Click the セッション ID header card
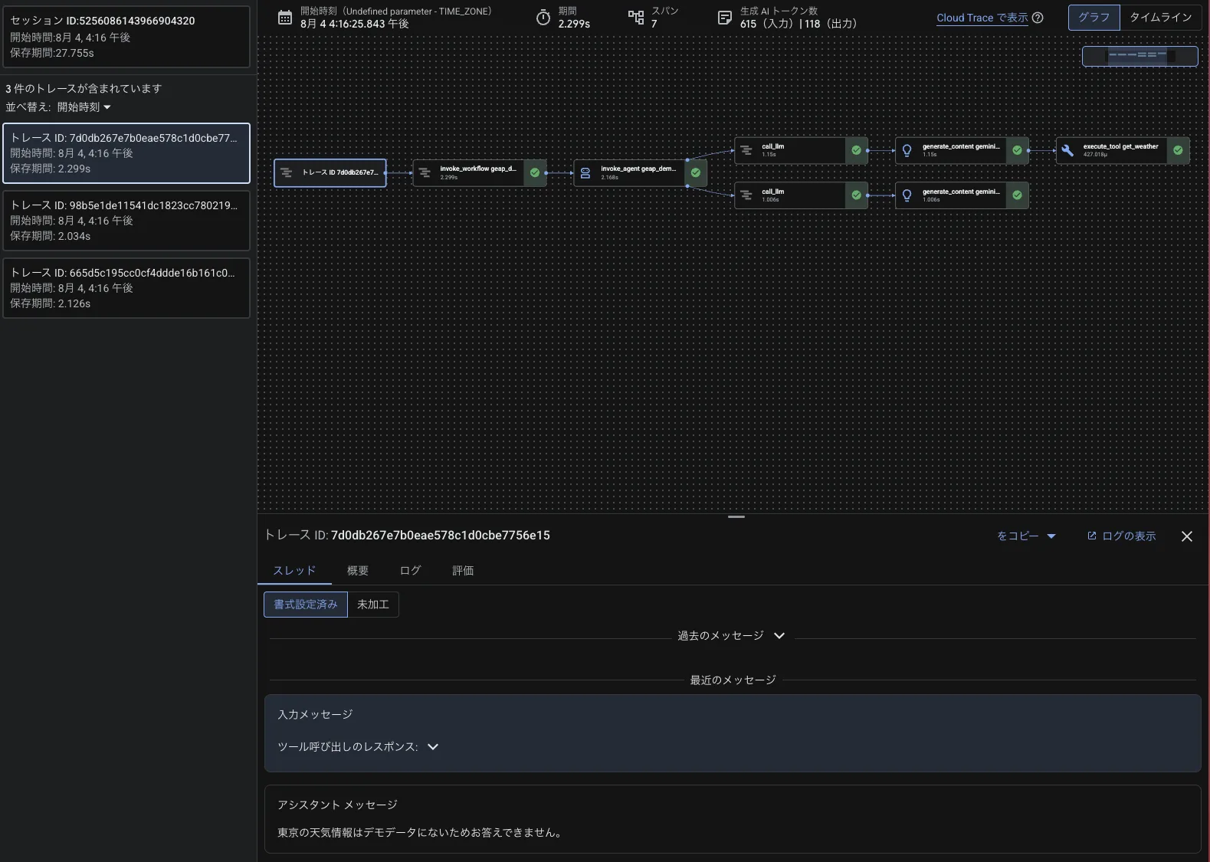This screenshot has width=1210, height=862. (126, 37)
